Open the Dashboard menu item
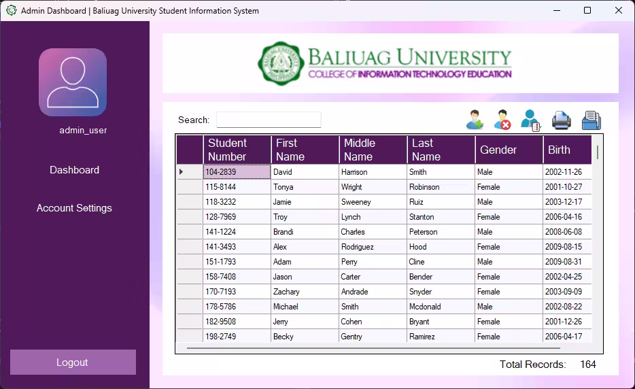Screen dimensions: 635x389 [75, 170]
